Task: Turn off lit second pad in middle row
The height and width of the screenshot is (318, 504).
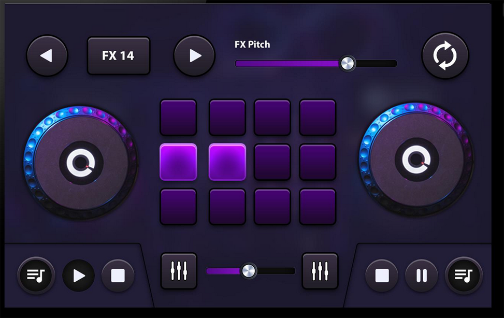Action: pos(227,162)
